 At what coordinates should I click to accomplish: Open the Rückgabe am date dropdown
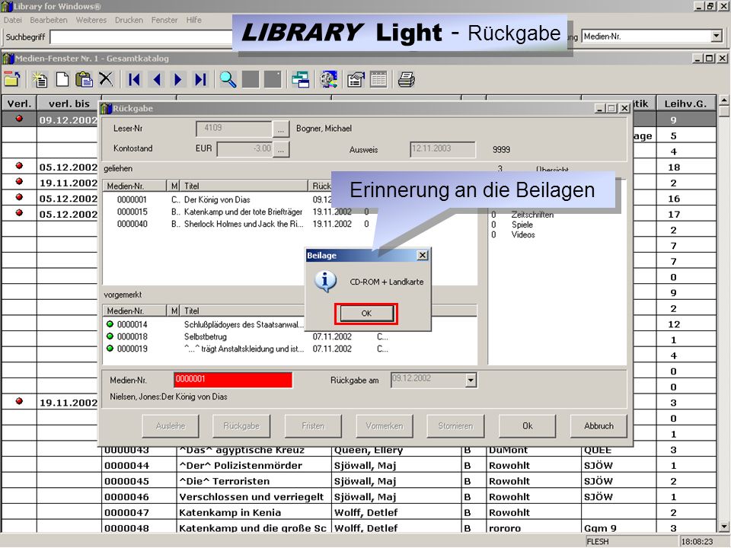pos(471,381)
